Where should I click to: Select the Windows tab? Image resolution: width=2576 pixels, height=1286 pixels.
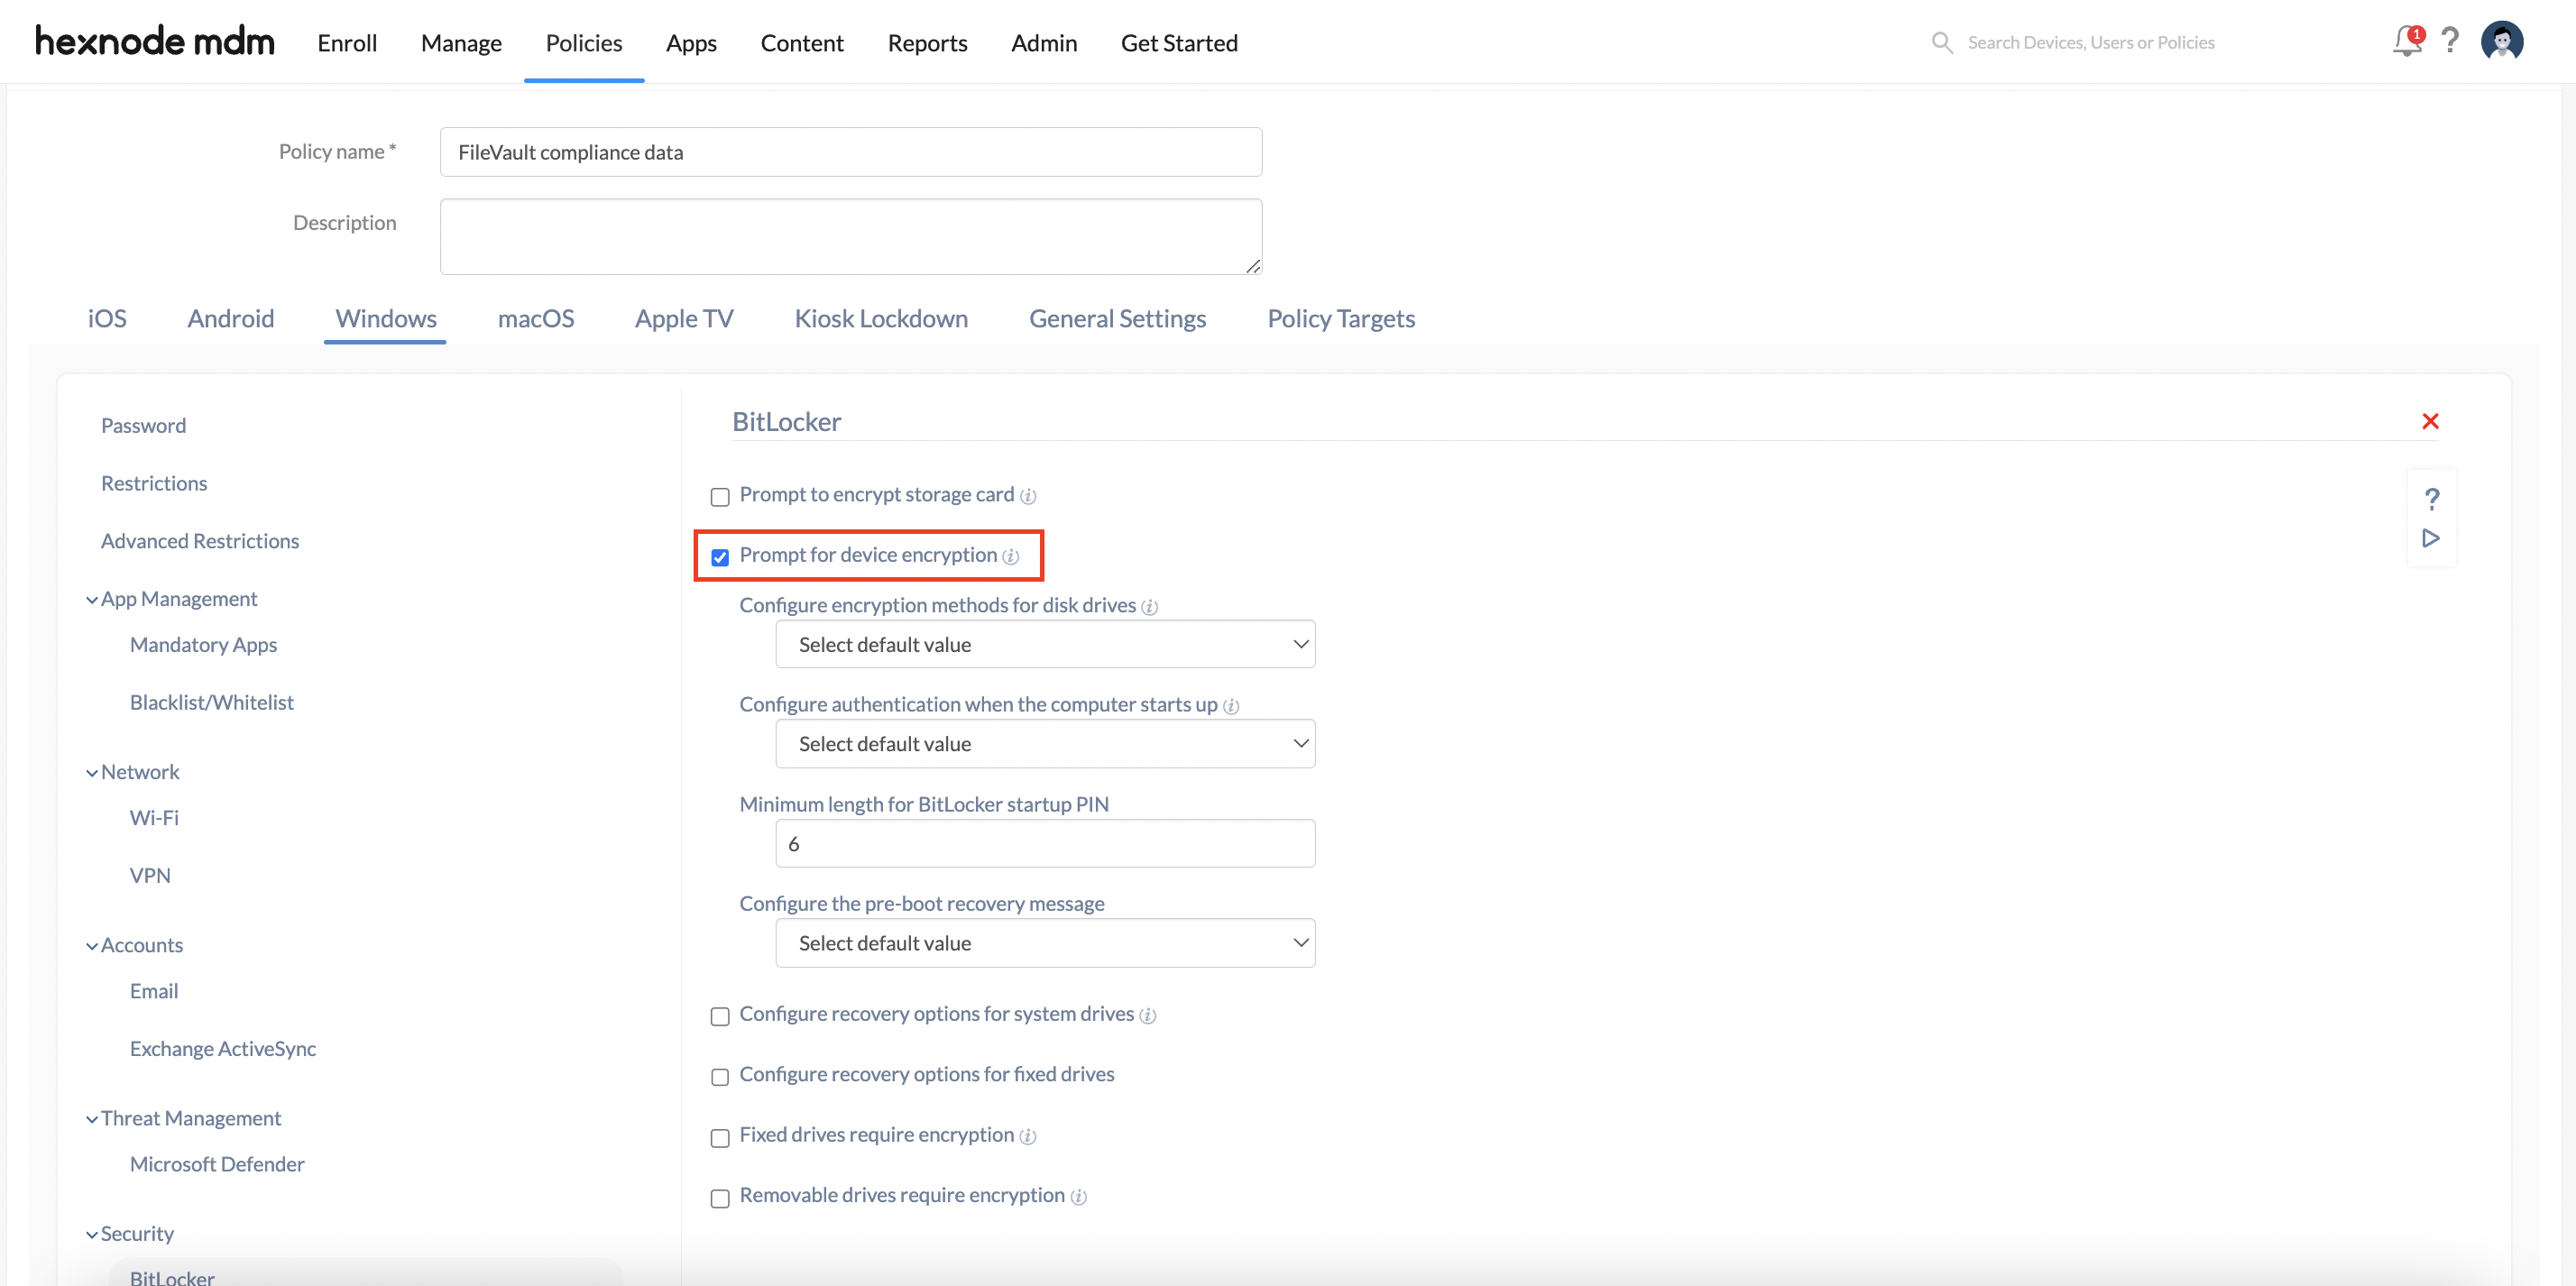tap(386, 318)
